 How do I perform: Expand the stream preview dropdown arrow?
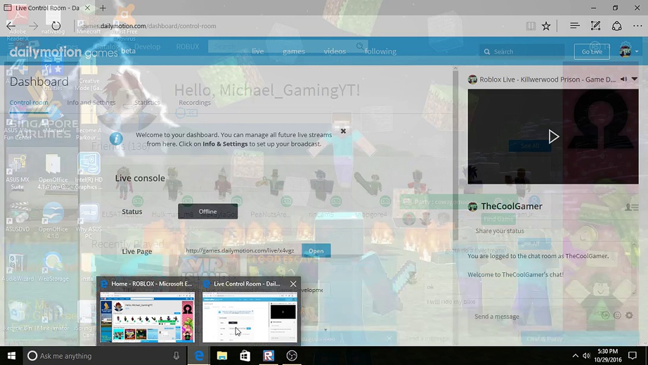[x=634, y=79]
